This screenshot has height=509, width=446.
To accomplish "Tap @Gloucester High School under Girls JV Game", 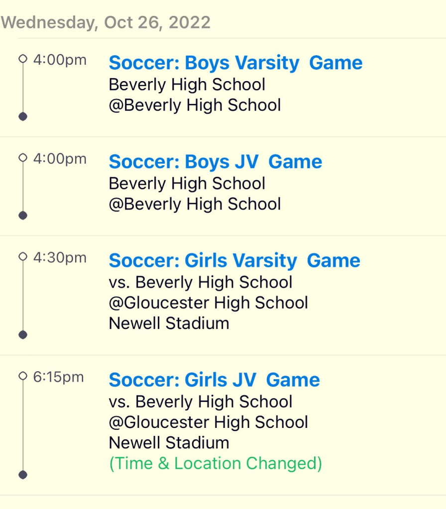I will point(208,422).
